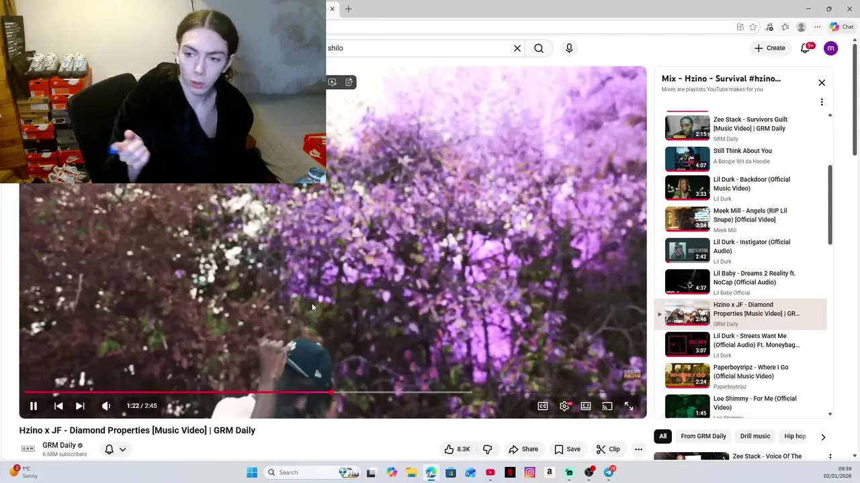Start voice search with the microphone
860x483 pixels.
pos(569,48)
